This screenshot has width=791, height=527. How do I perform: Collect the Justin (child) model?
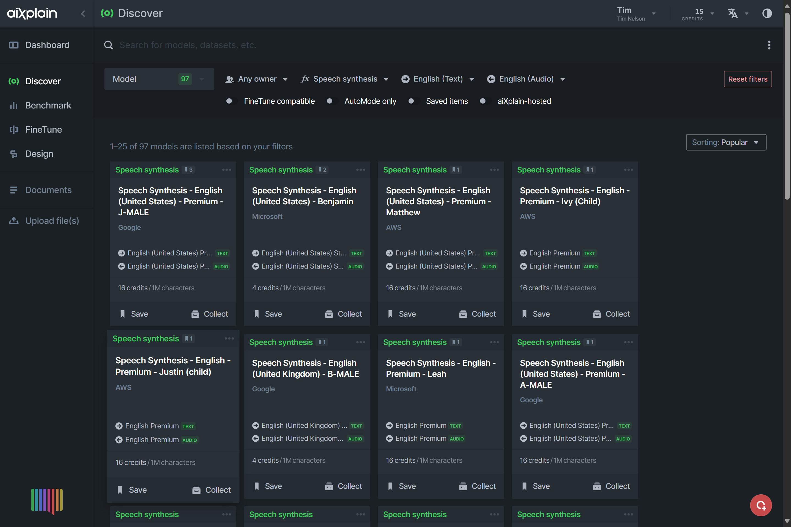(212, 490)
